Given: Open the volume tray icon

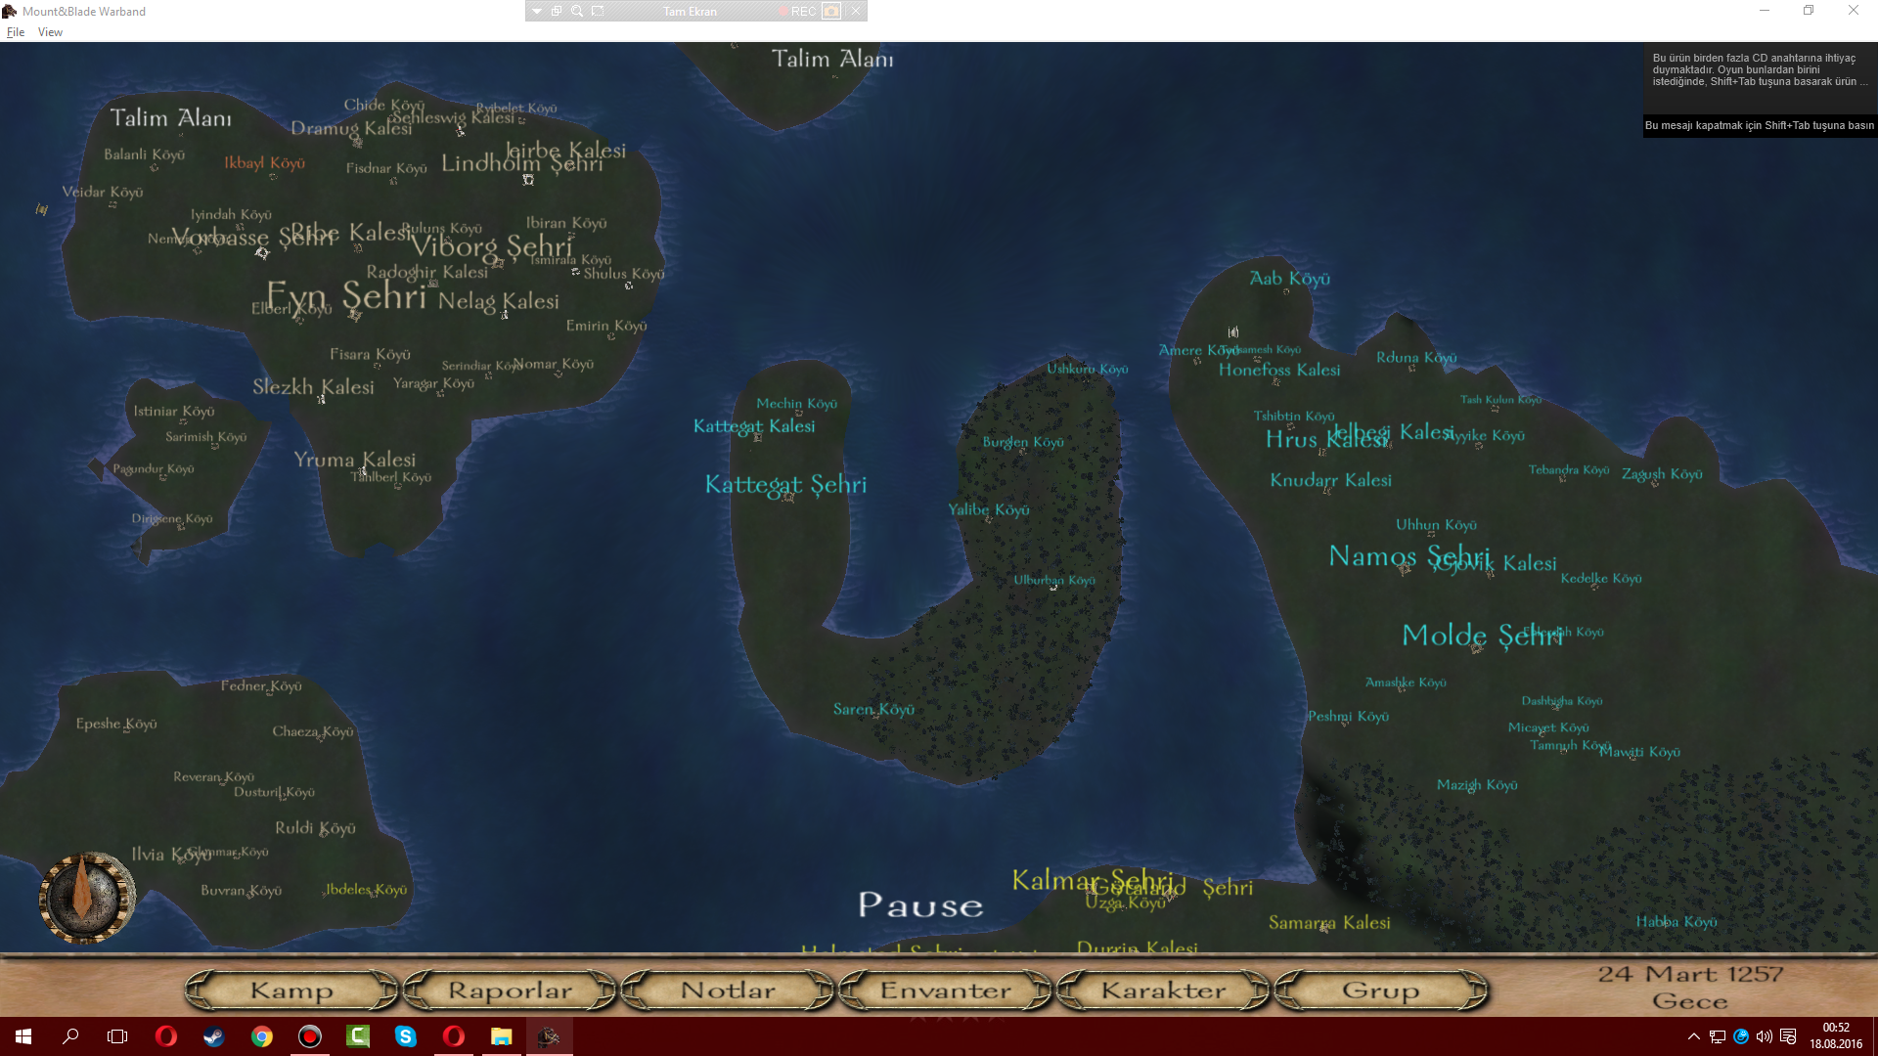Looking at the screenshot, I should 1765,1036.
